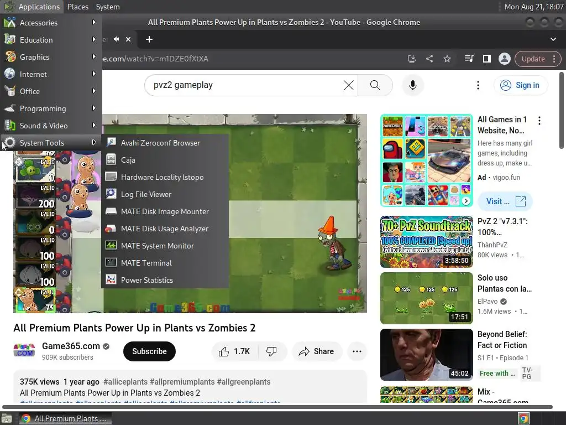The image size is (566, 425).
Task: Open MATE Disk Usage Analyzer
Action: pyautogui.click(x=165, y=229)
